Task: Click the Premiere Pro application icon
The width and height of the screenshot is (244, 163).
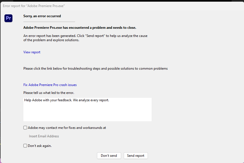Action: [x=8, y=18]
